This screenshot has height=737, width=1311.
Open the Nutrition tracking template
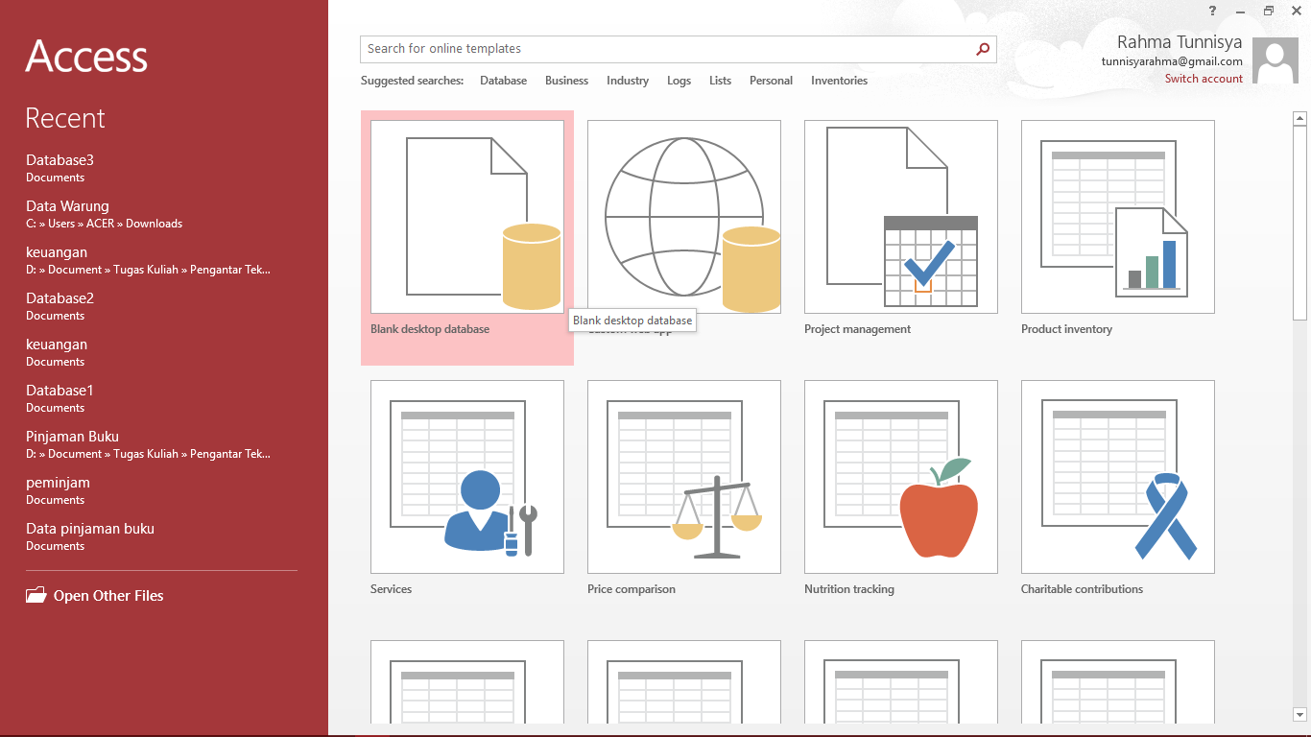pyautogui.click(x=901, y=477)
